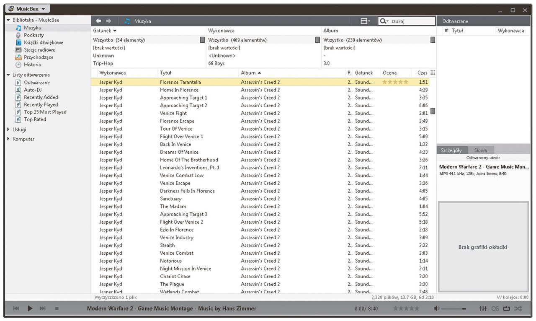The image size is (536, 321).
Task: Open Podkasty in the sidebar
Action: [33, 35]
